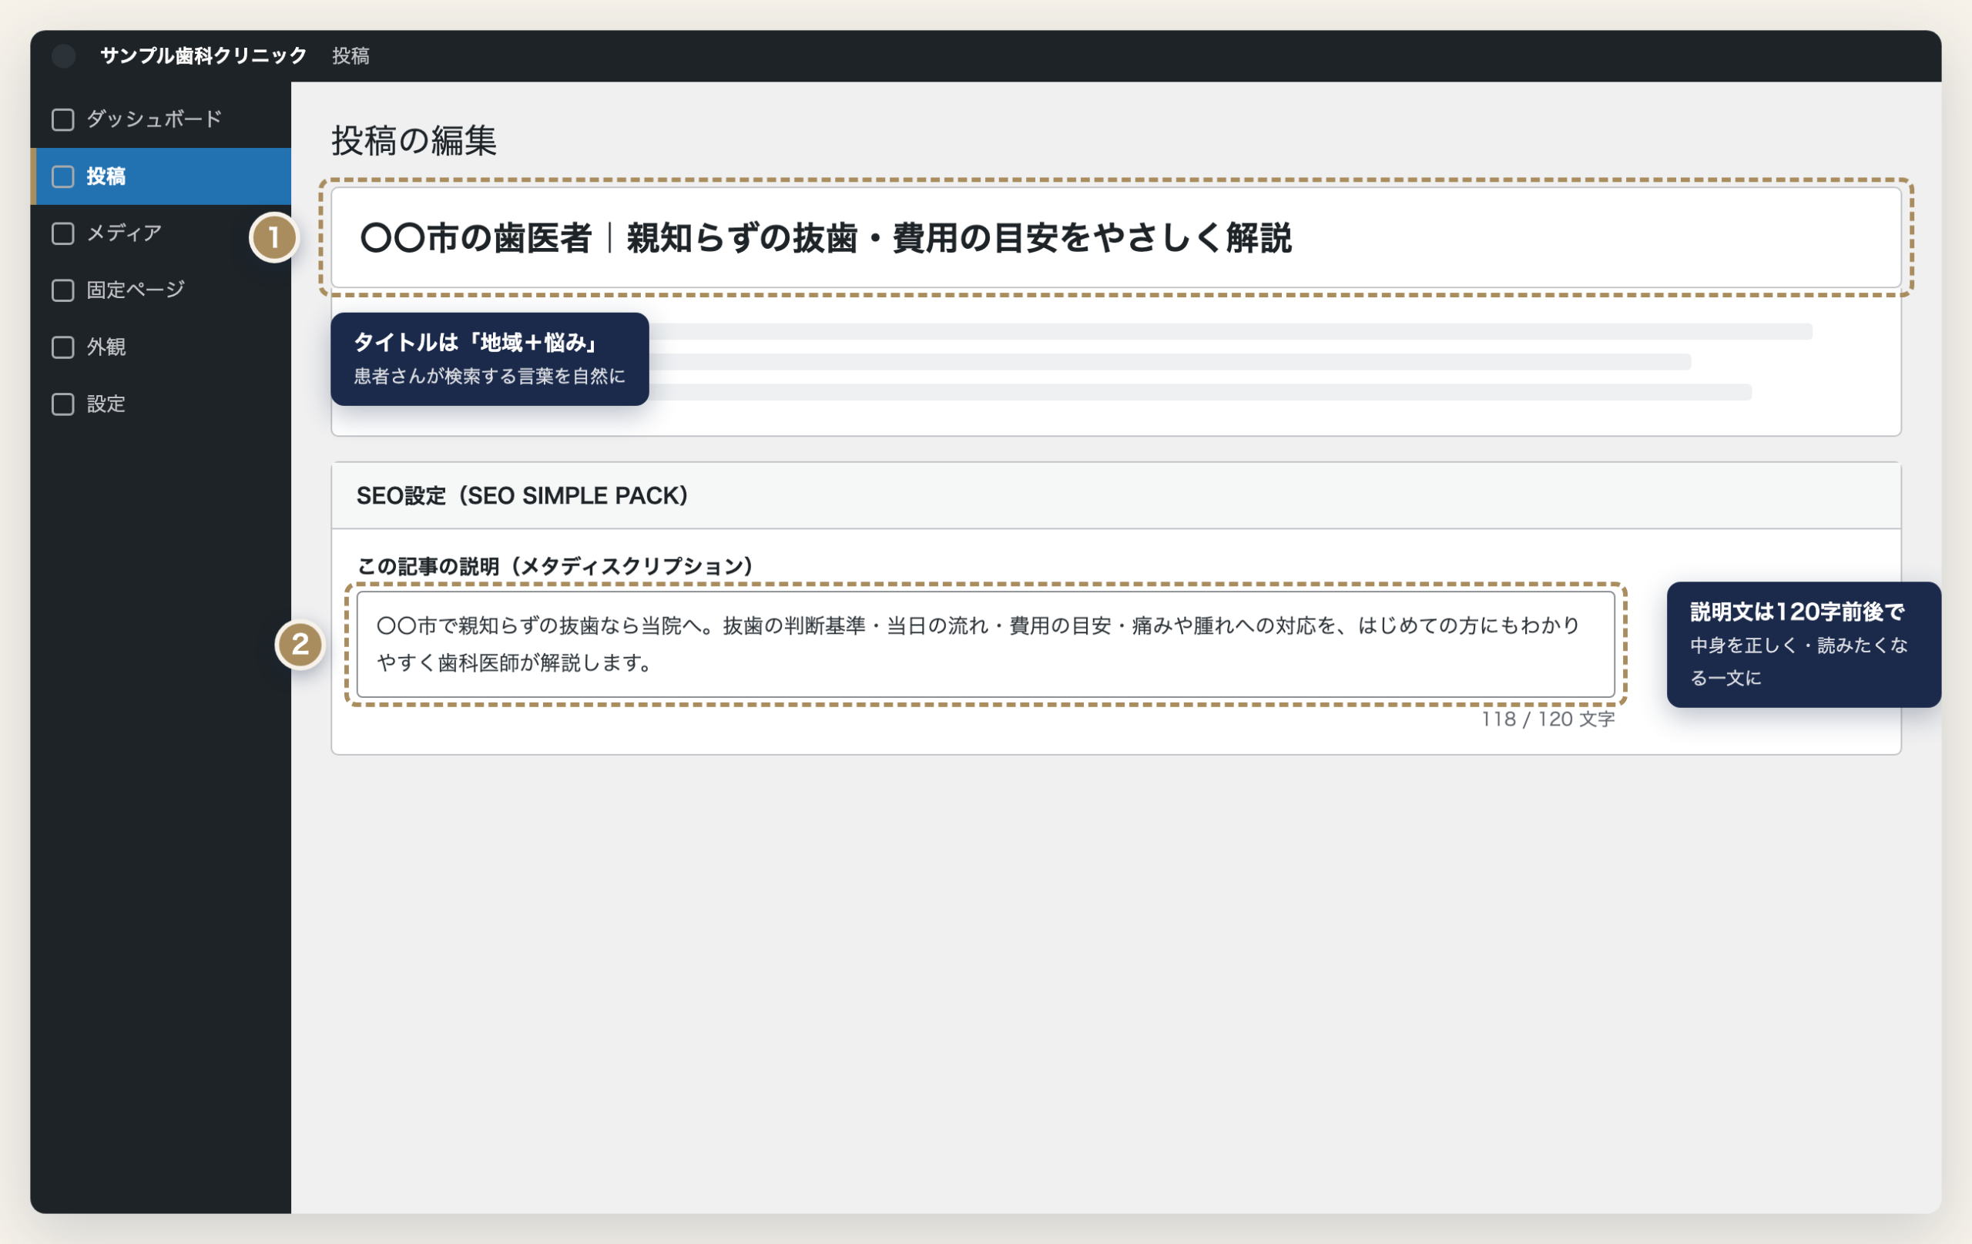Click the 投稿の編集 page heading

[414, 140]
